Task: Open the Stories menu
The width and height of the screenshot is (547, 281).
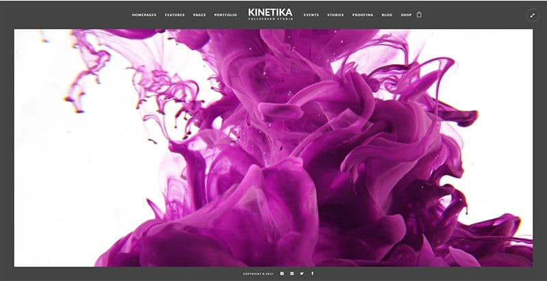Action: pyautogui.click(x=335, y=15)
